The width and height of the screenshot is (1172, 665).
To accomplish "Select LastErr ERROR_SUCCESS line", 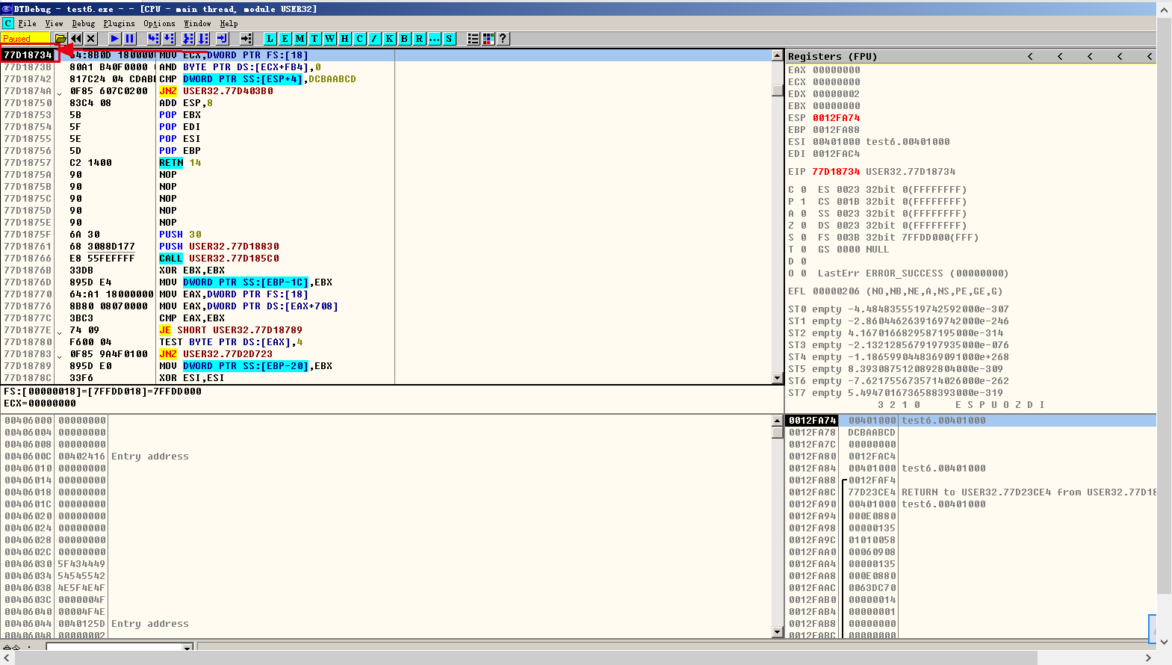I will [913, 273].
